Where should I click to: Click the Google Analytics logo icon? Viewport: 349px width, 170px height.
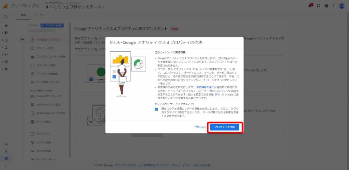coord(5,6)
